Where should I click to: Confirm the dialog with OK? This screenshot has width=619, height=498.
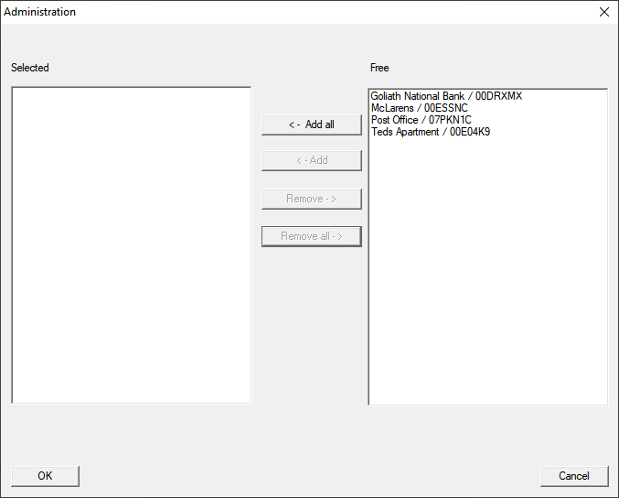point(45,476)
